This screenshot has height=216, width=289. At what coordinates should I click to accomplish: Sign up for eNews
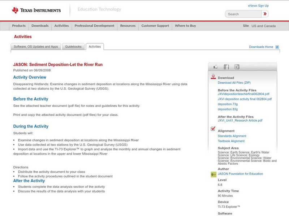pos(258,5)
